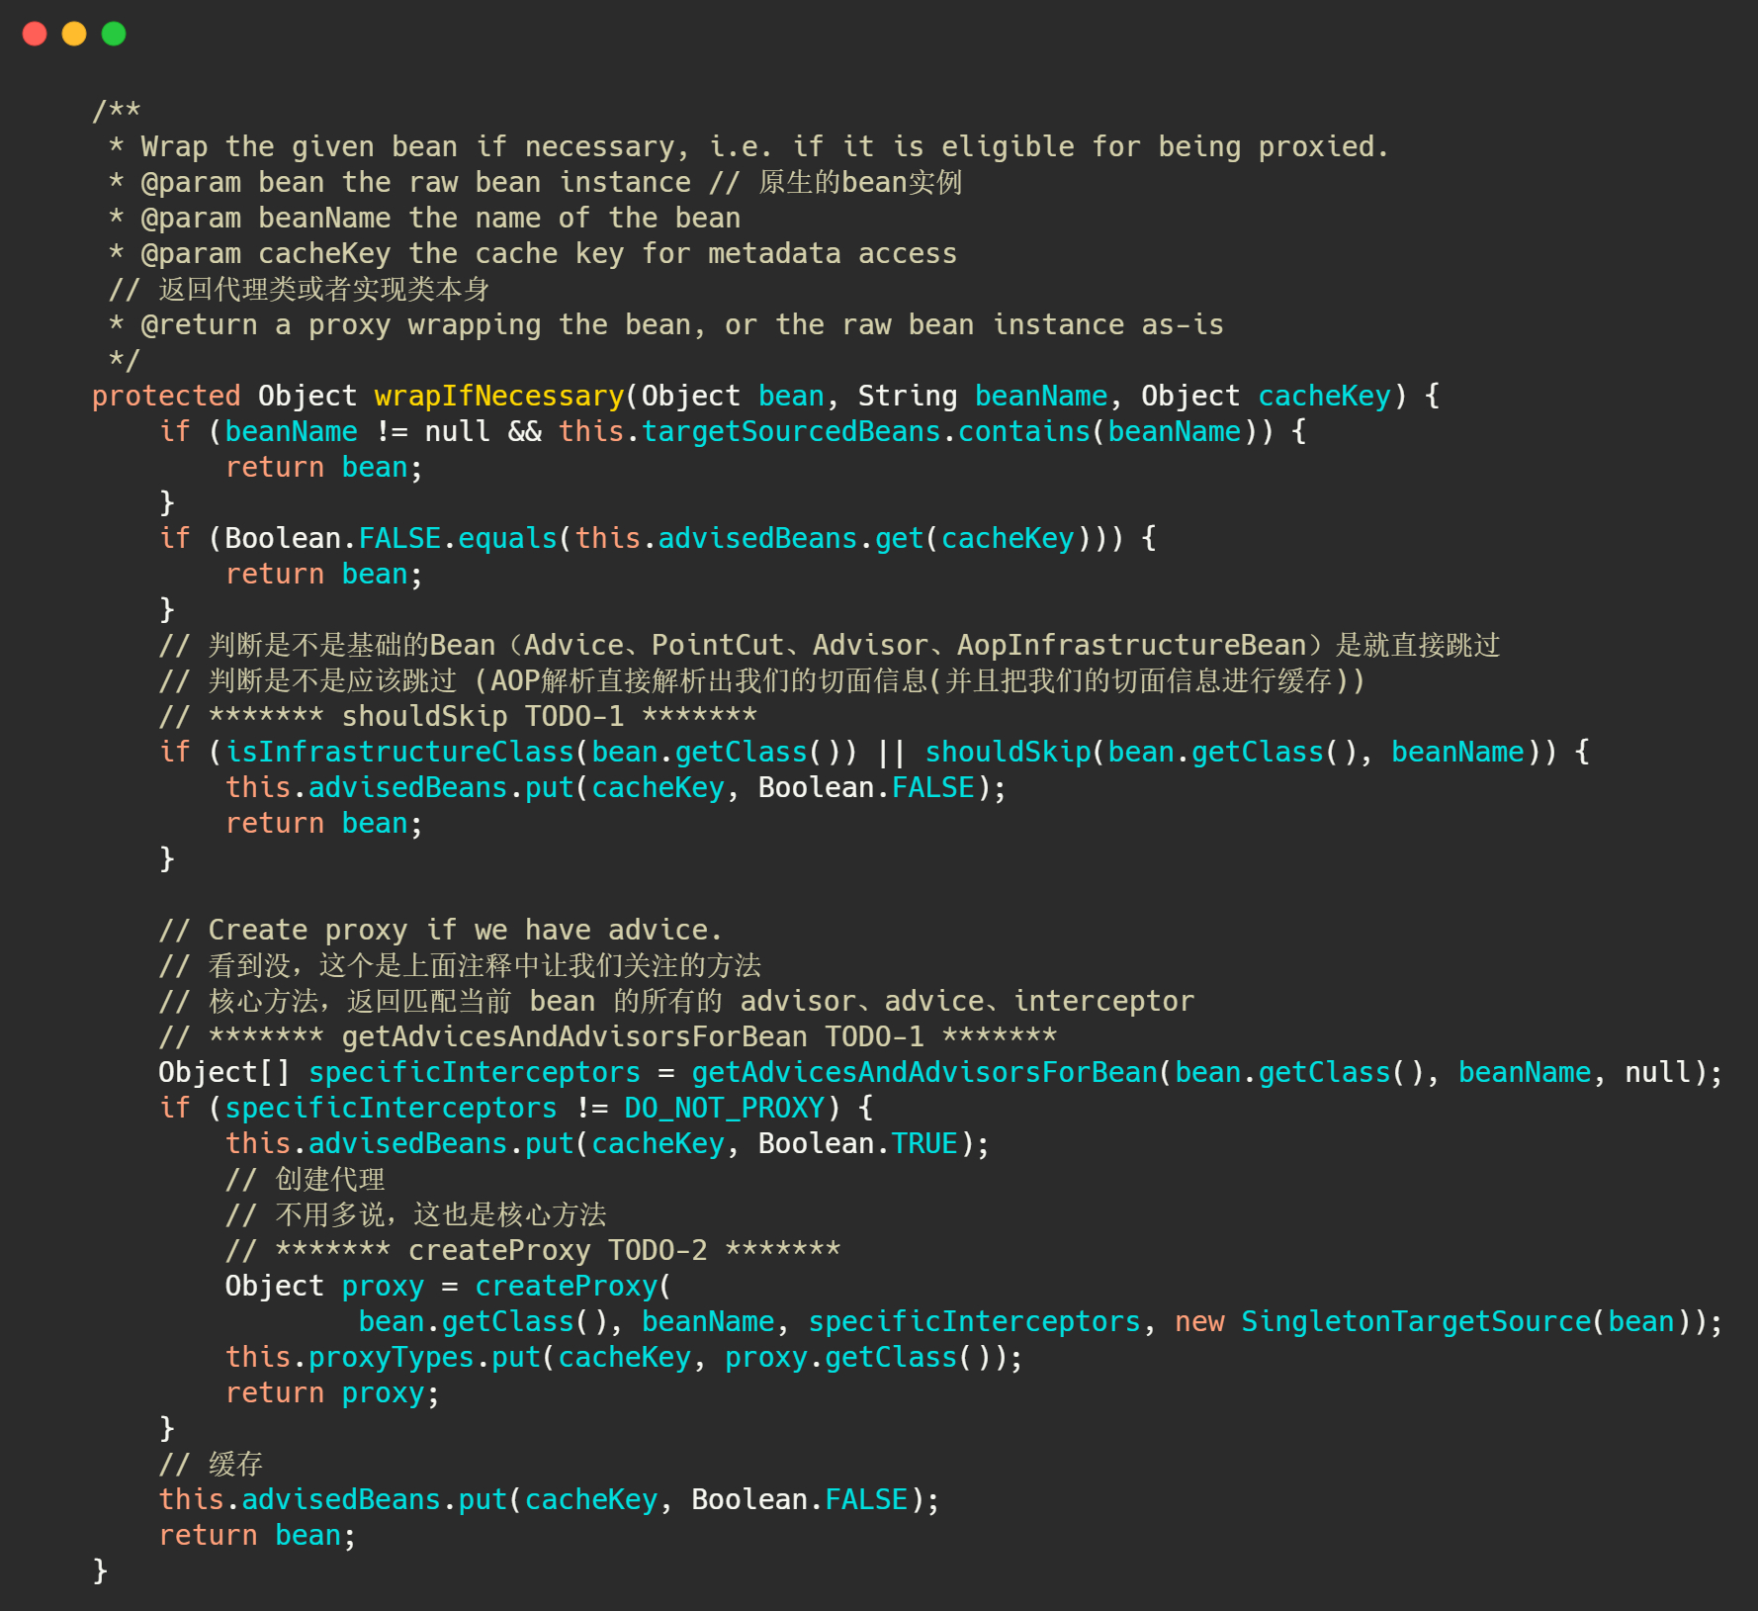Click the '判断是不是应该跳过' comment line

[x=761, y=680]
